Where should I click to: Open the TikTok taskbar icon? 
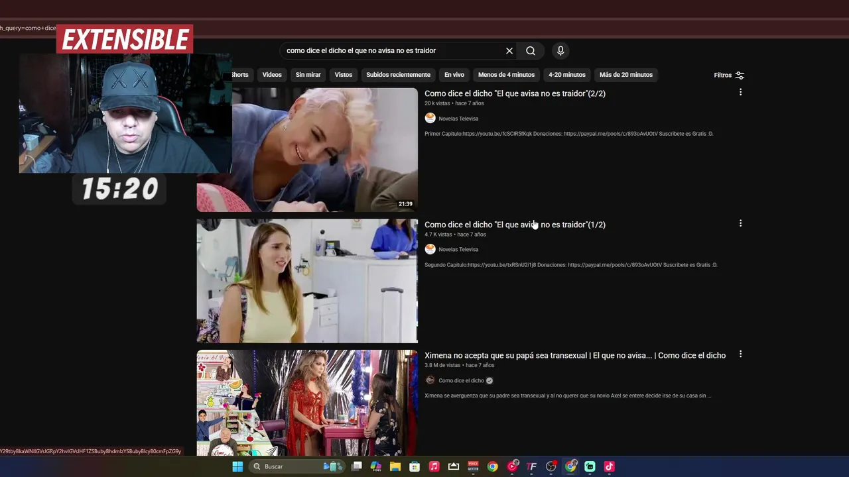coord(609,466)
